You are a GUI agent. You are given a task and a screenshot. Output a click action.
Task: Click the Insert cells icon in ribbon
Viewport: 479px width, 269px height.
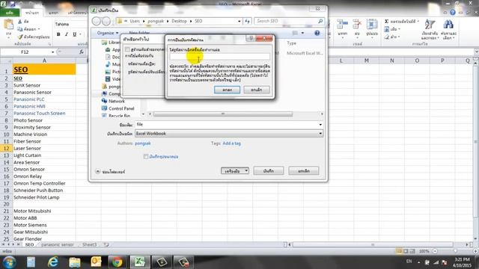point(343,25)
